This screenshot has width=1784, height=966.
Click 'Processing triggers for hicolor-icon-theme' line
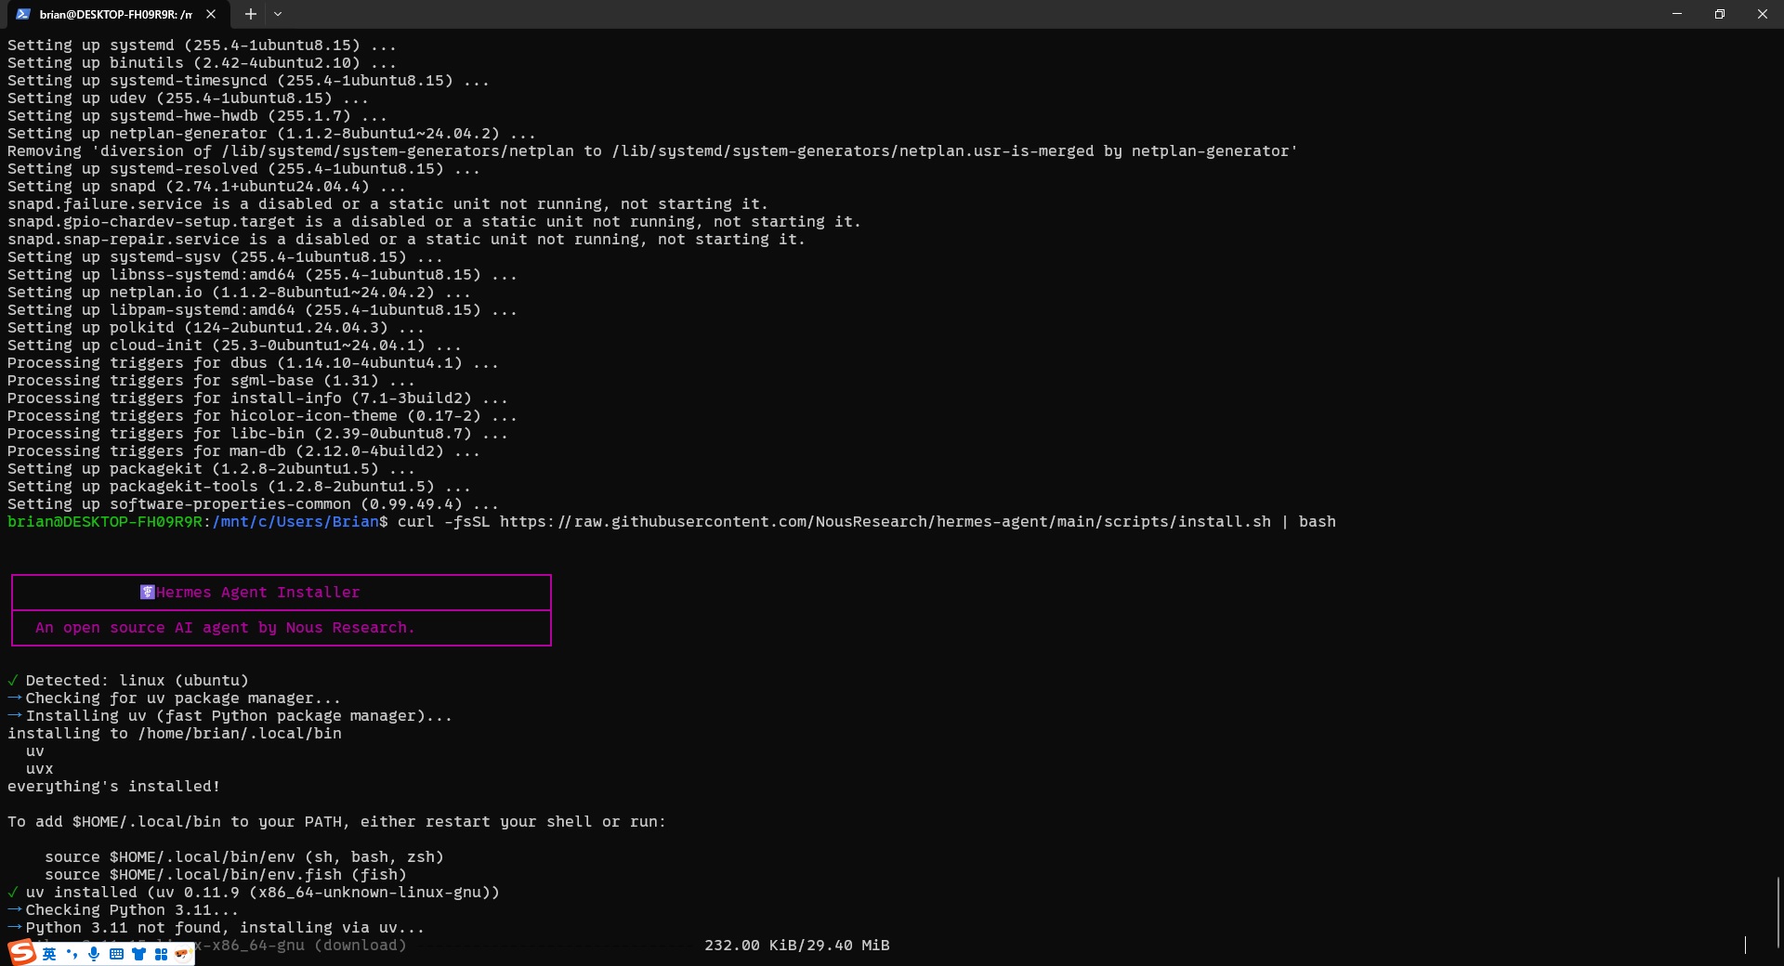point(263,416)
